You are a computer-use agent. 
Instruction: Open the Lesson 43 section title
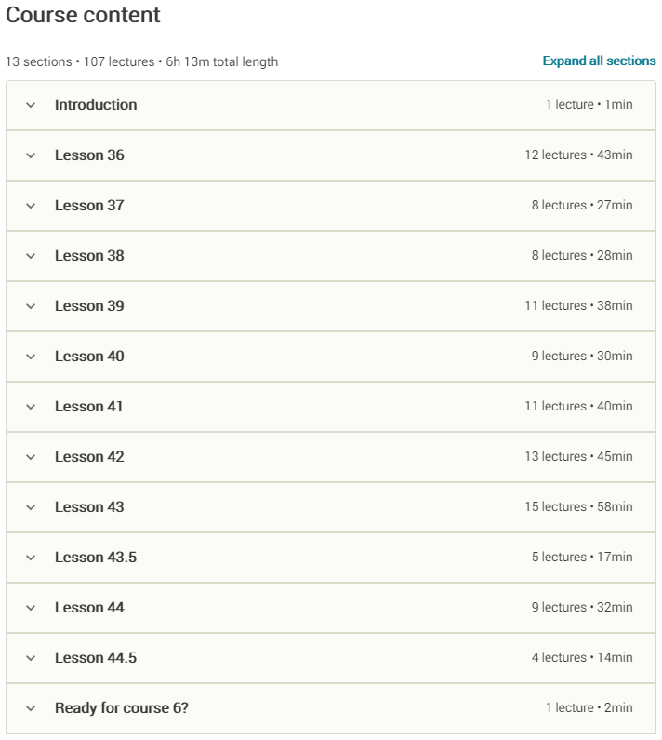[x=89, y=507]
